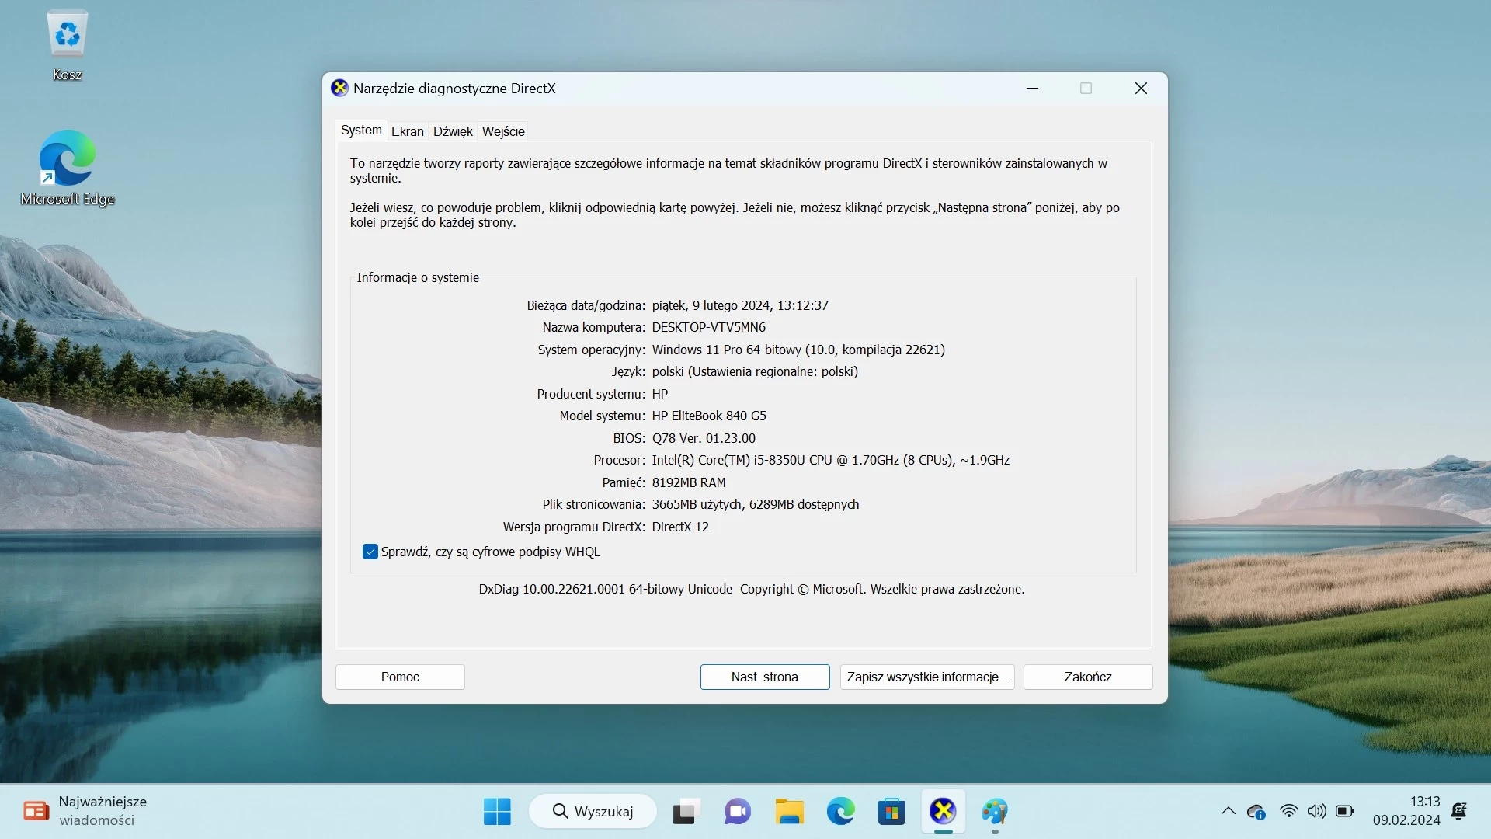
Task: Open Task View from the taskbar
Action: pyautogui.click(x=686, y=811)
